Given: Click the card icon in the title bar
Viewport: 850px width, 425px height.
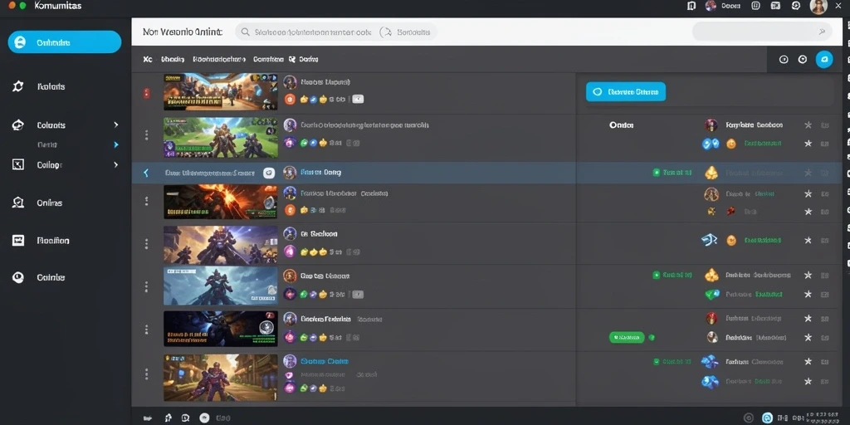Looking at the screenshot, I should (x=776, y=6).
